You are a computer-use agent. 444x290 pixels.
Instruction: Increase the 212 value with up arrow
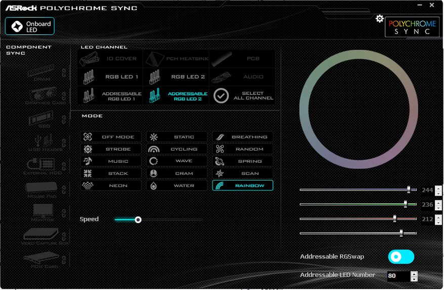tap(438, 217)
